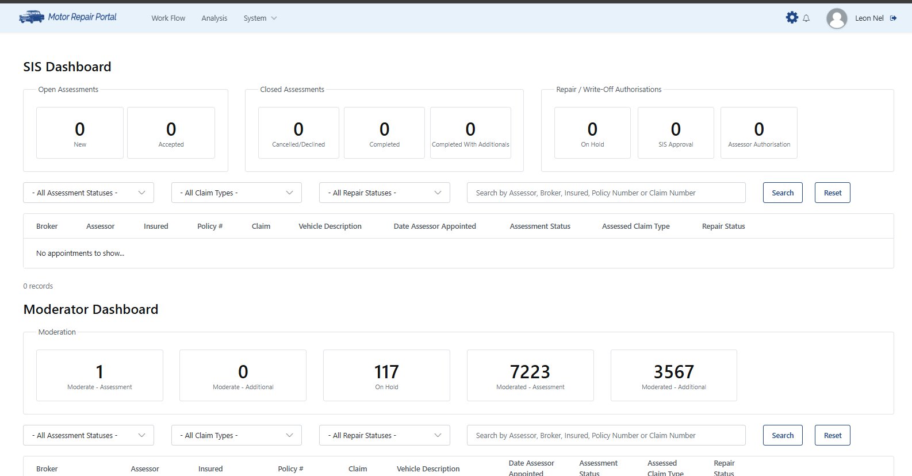
Task: Select the Moderate - Assessment tile
Action: pyautogui.click(x=99, y=375)
